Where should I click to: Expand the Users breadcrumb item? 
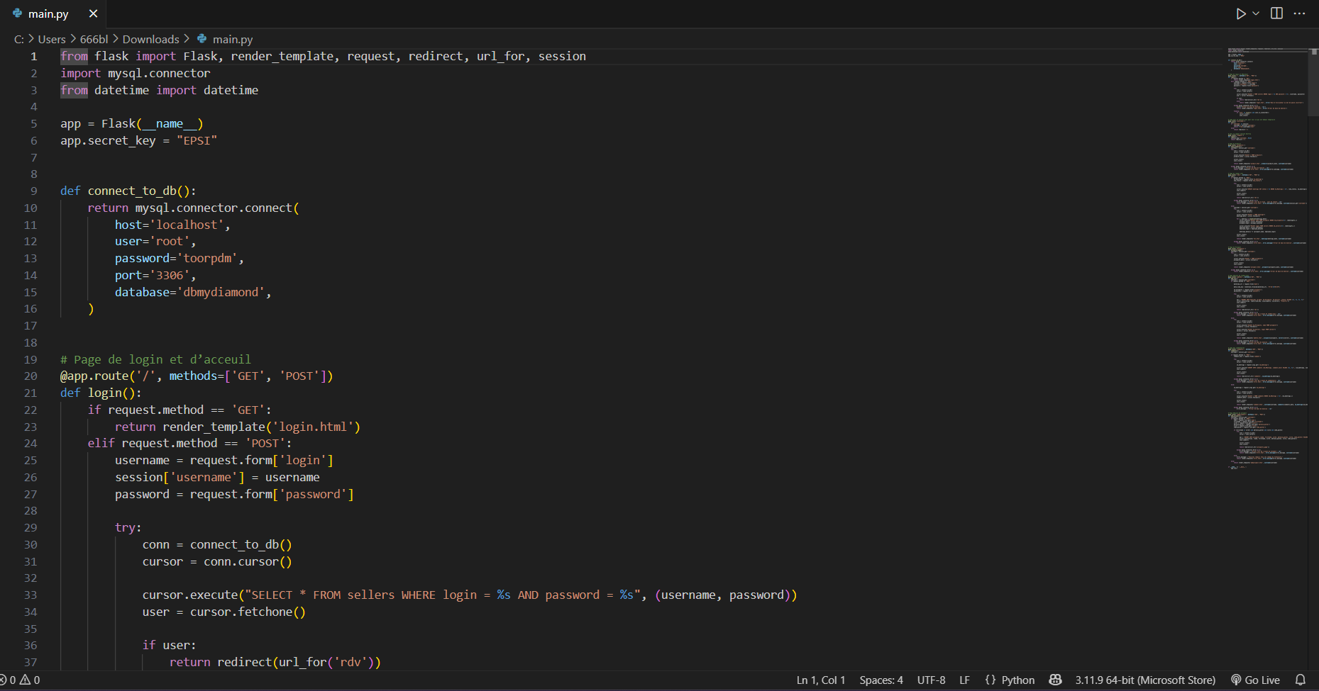tap(52, 39)
